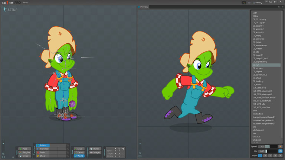Click the colorful icon left of Views
285x160 pixels.
(x=244, y=3)
